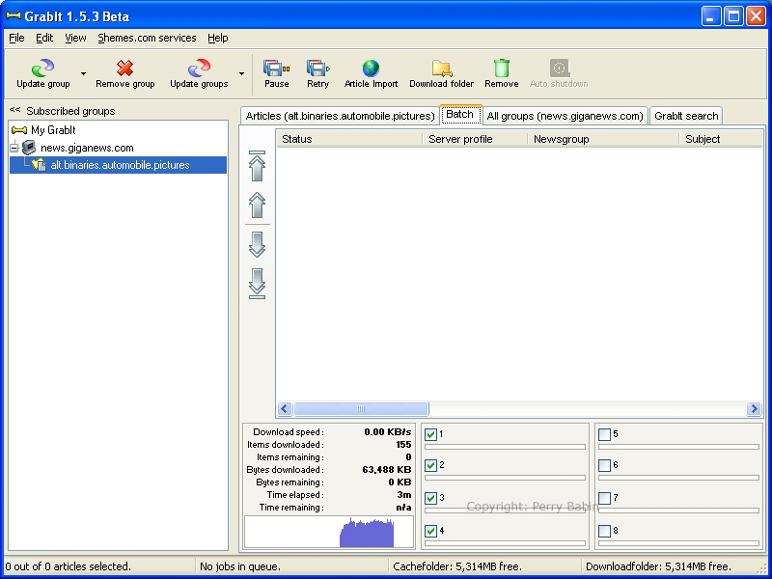Minimize the GrabIt window
Image resolution: width=772 pixels, height=579 pixels.
(710, 16)
